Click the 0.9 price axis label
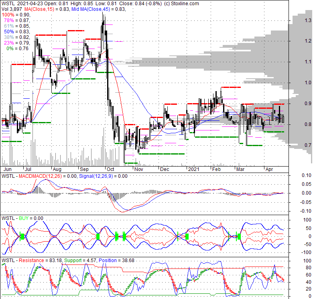This screenshot has height=299, width=313. 308,104
